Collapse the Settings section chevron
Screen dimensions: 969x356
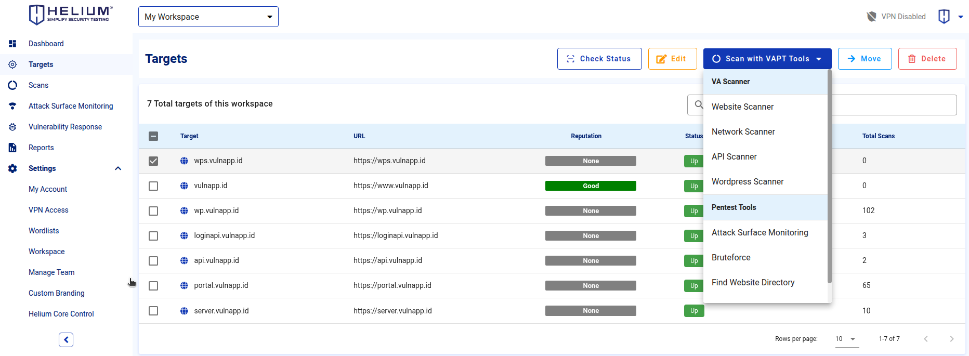(118, 168)
